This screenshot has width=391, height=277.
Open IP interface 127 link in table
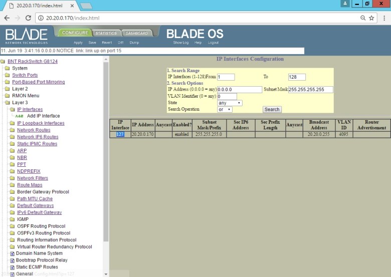(120, 134)
